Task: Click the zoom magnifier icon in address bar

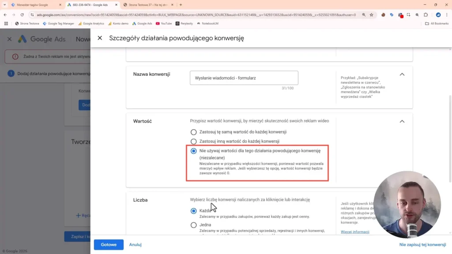Action: (x=364, y=15)
